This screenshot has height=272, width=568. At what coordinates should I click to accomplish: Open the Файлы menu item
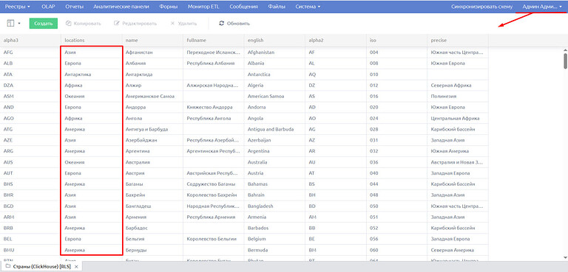pyautogui.click(x=277, y=7)
